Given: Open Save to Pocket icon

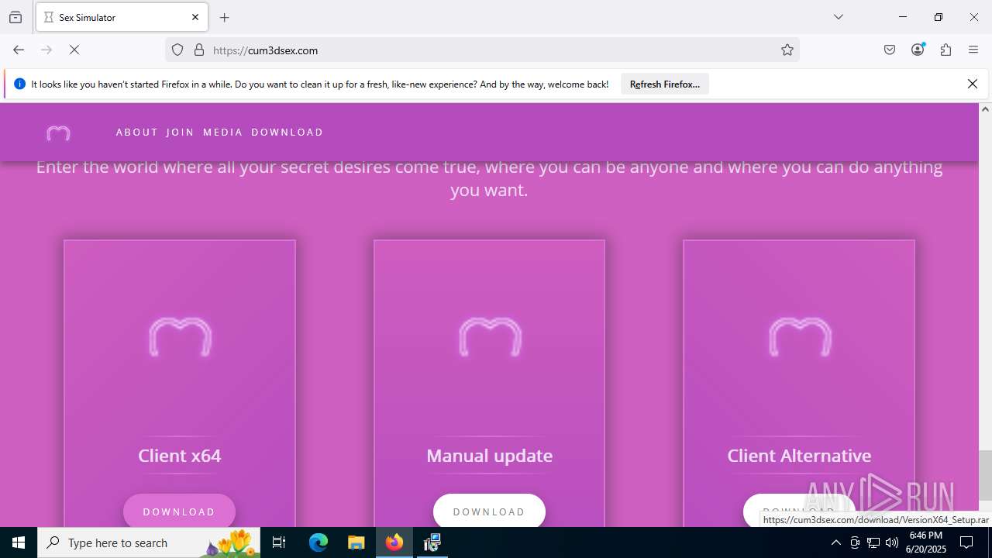Looking at the screenshot, I should point(890,50).
